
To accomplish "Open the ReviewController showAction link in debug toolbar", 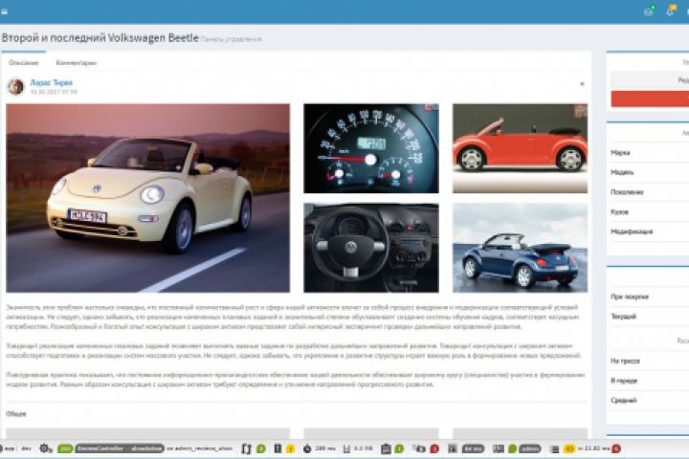I will pyautogui.click(x=120, y=448).
